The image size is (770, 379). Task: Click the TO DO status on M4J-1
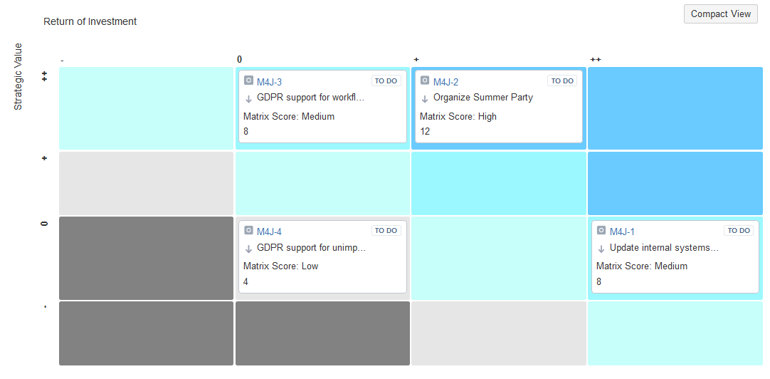pyautogui.click(x=739, y=231)
